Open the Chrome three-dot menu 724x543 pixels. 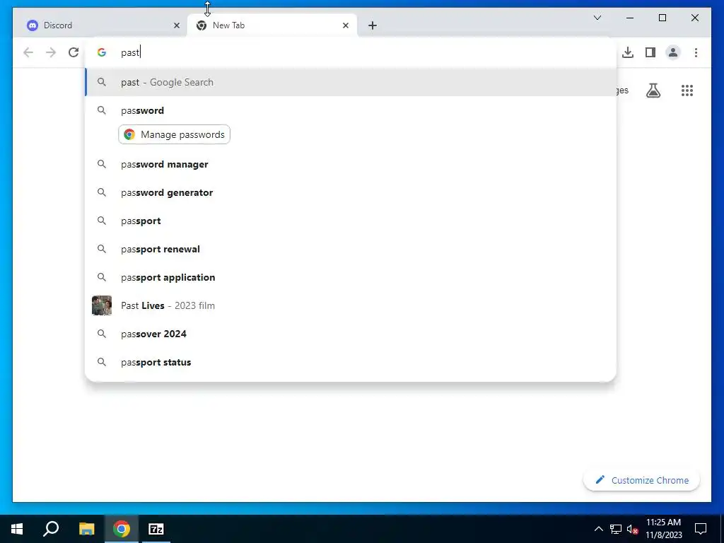[696, 52]
